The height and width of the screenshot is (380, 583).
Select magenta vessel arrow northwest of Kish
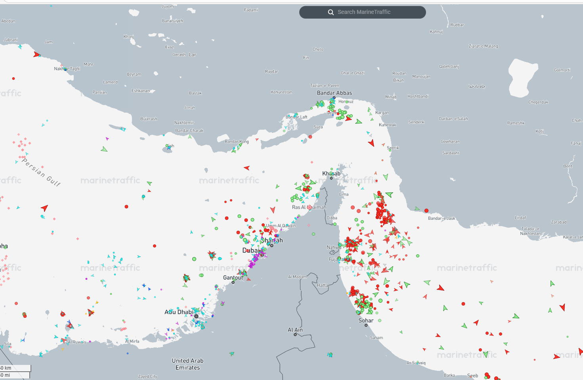107,139
